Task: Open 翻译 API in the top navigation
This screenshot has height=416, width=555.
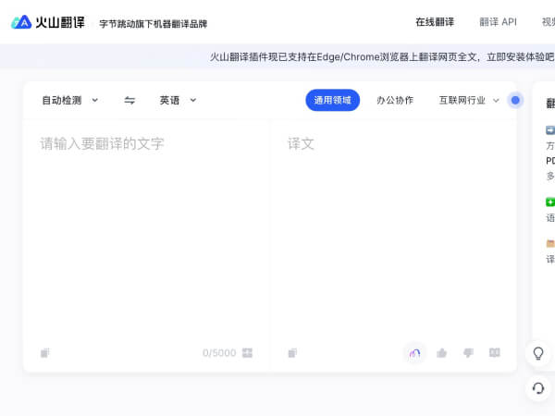Action: 498,22
